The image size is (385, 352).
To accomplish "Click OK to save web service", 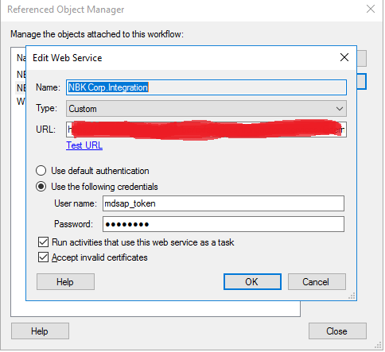I will click(252, 282).
